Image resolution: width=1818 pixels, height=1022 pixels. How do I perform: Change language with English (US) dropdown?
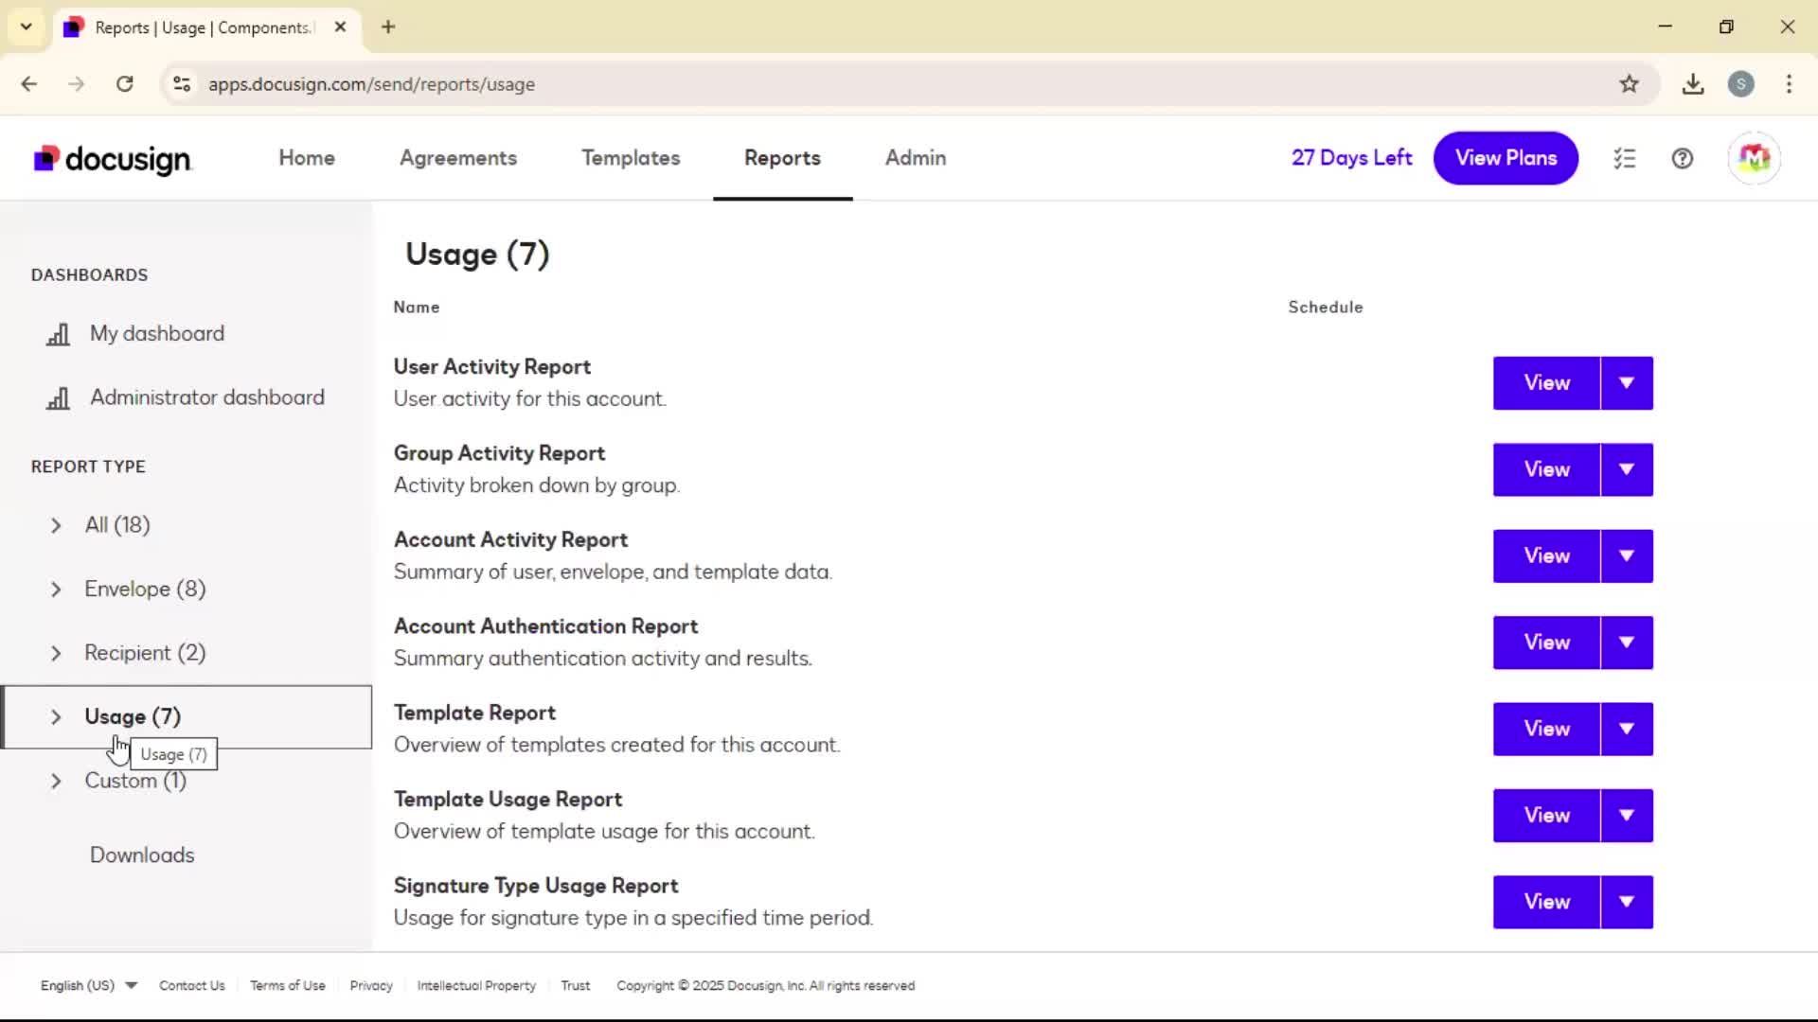point(89,985)
